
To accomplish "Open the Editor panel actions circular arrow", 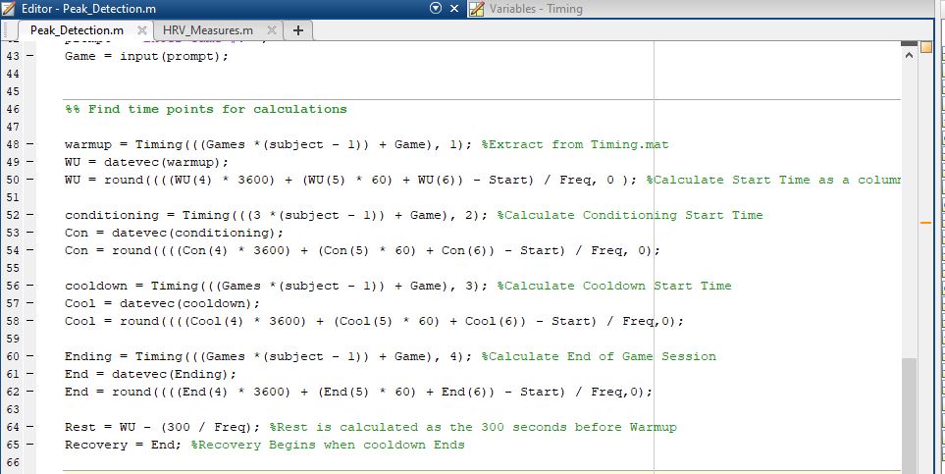I will tap(436, 9).
